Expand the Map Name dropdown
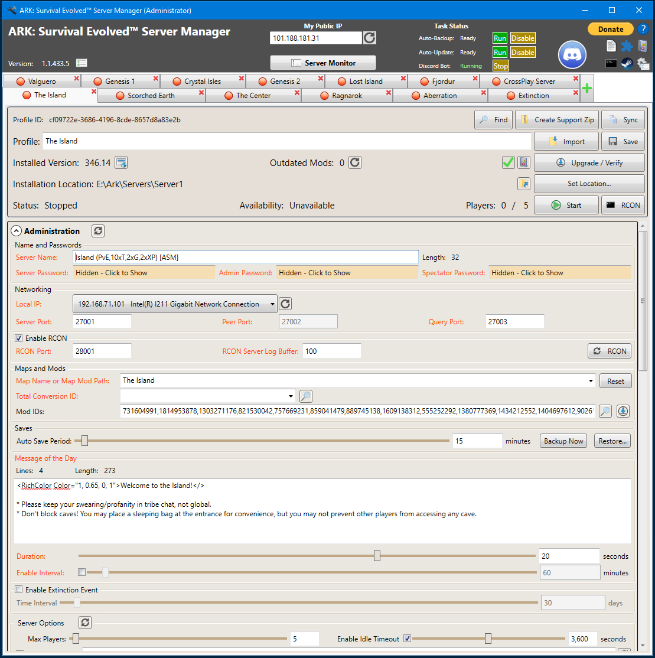The height and width of the screenshot is (658, 655). [x=591, y=380]
